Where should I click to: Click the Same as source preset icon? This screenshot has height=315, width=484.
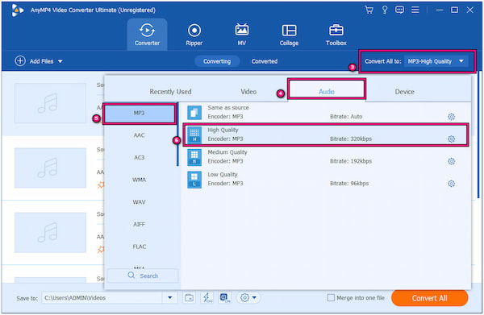pyautogui.click(x=194, y=113)
